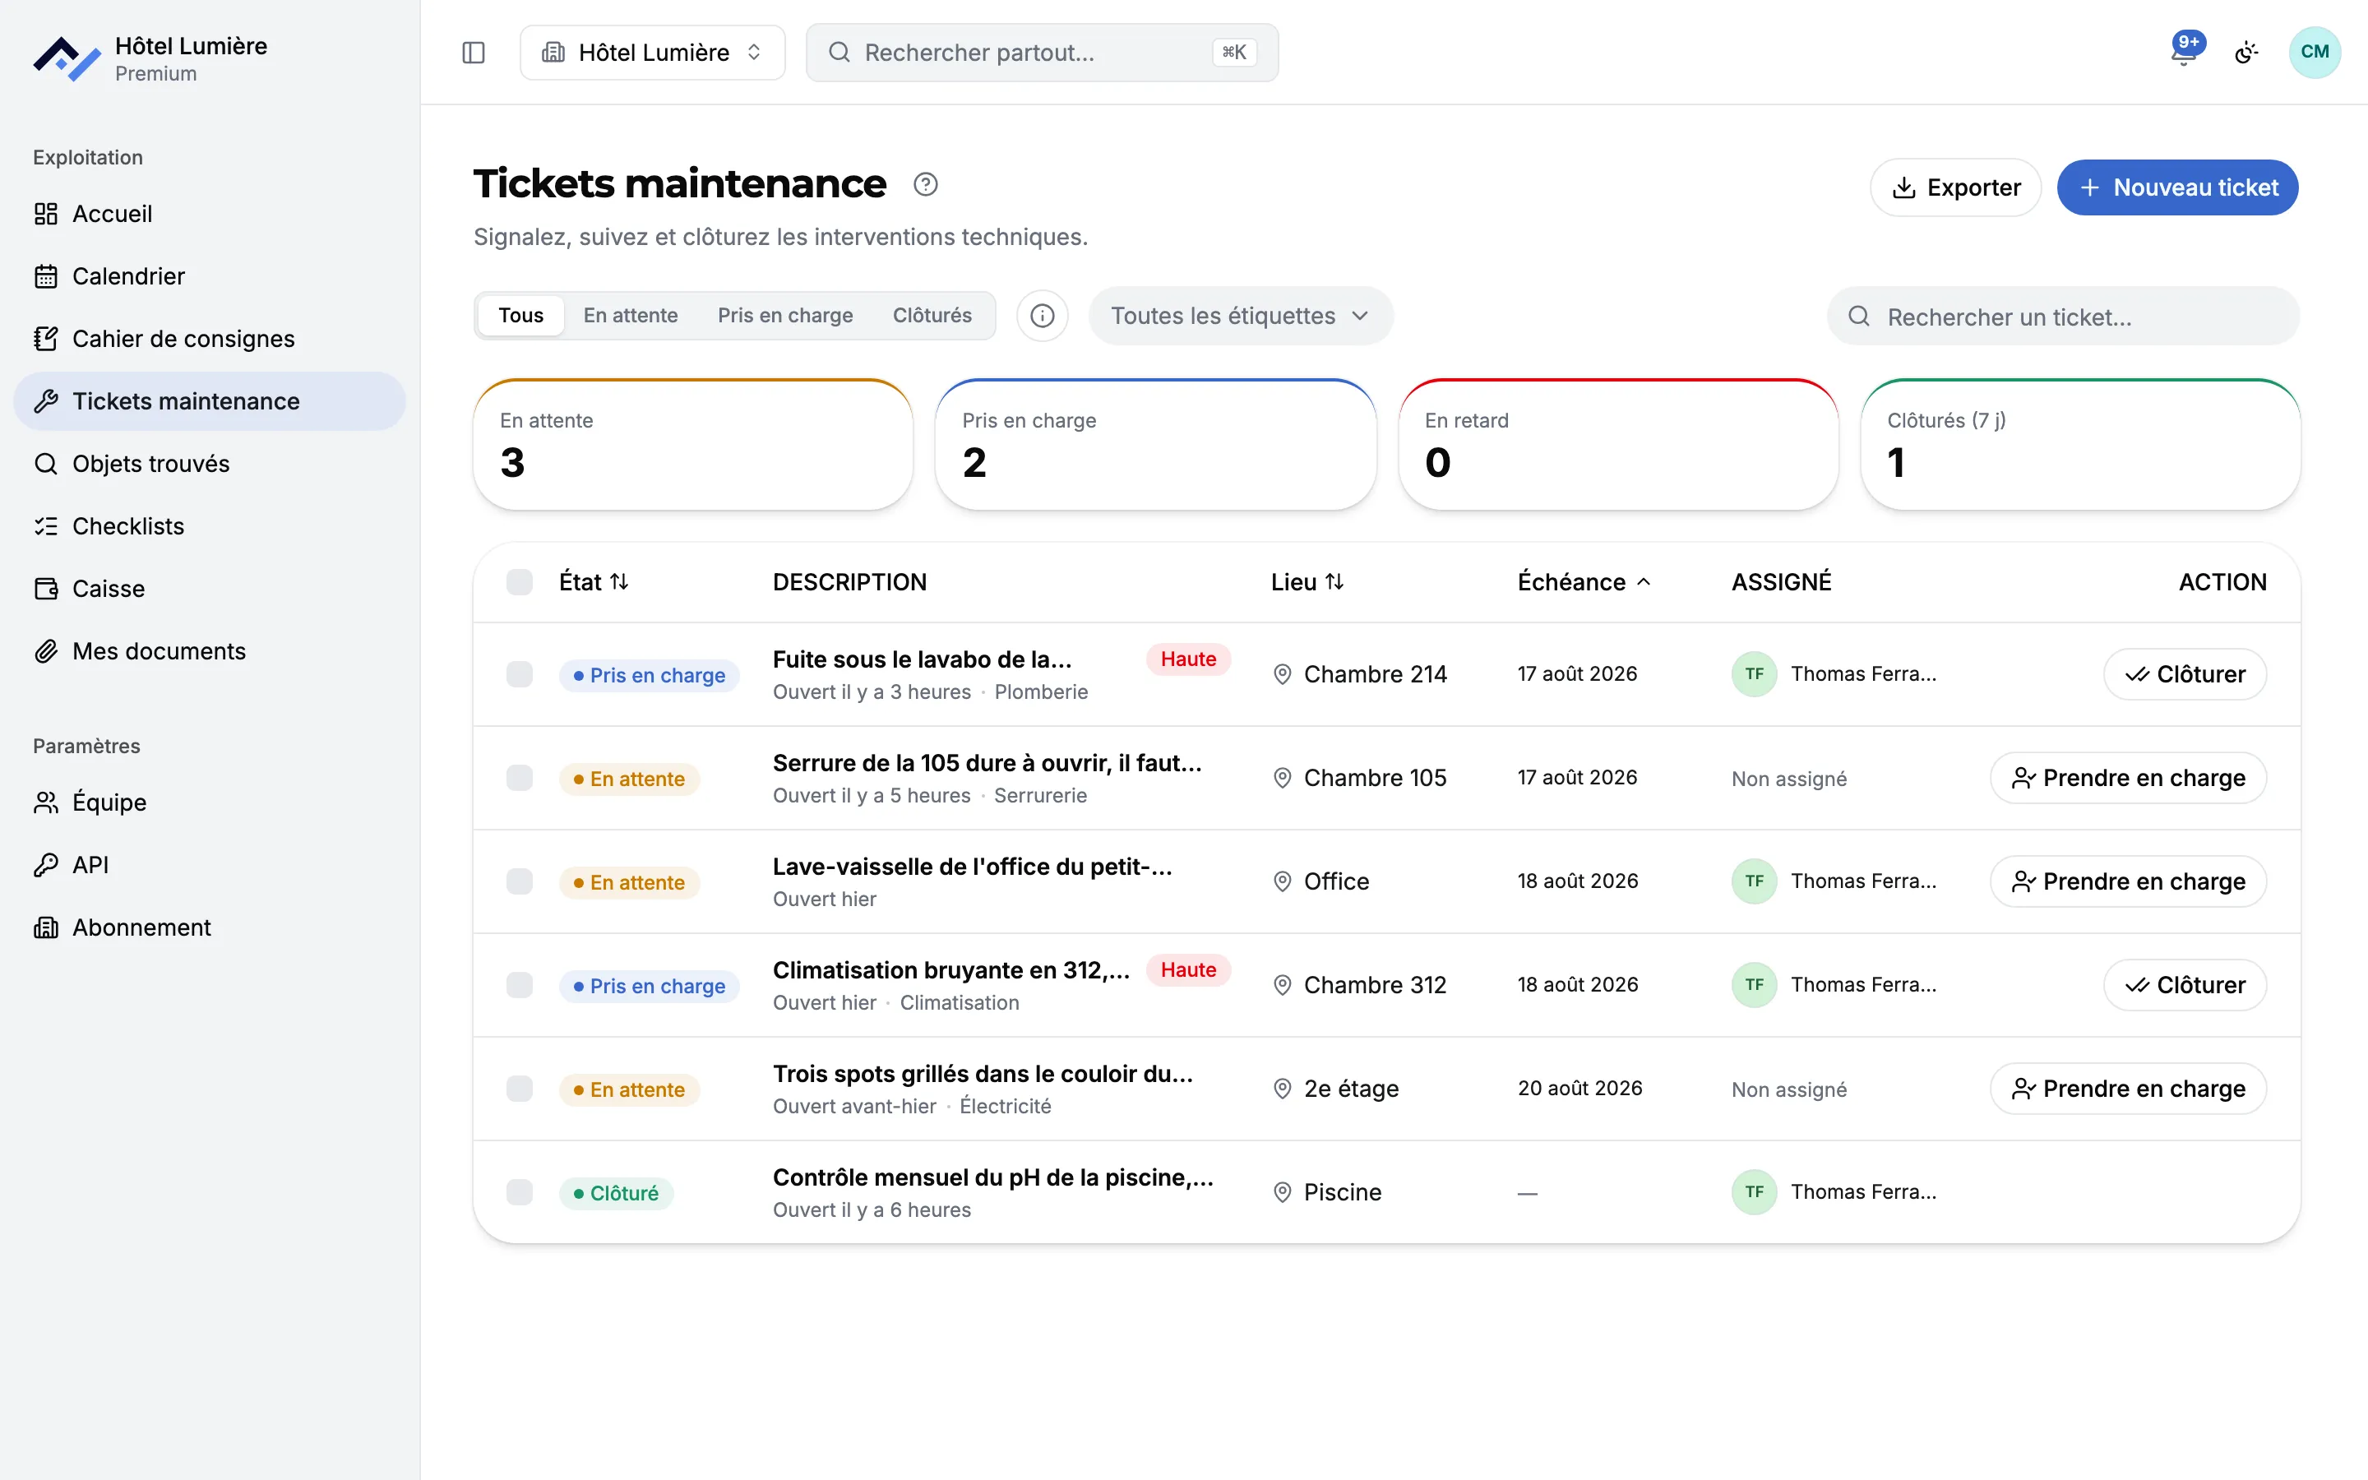Check the Fuite sous le lavabo ticket row
The width and height of the screenshot is (2368, 1480).
pyautogui.click(x=520, y=674)
